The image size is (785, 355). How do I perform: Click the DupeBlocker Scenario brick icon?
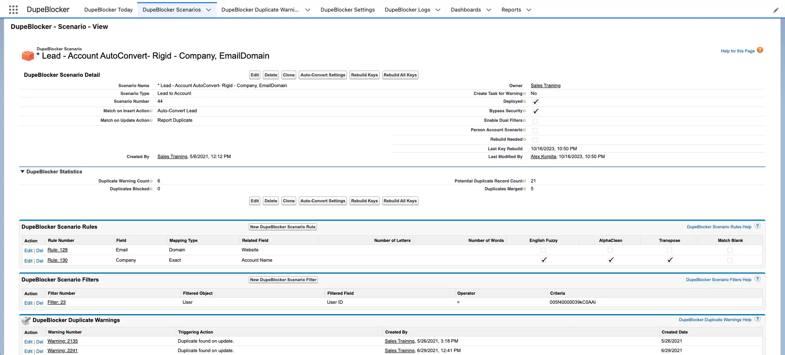click(28, 55)
